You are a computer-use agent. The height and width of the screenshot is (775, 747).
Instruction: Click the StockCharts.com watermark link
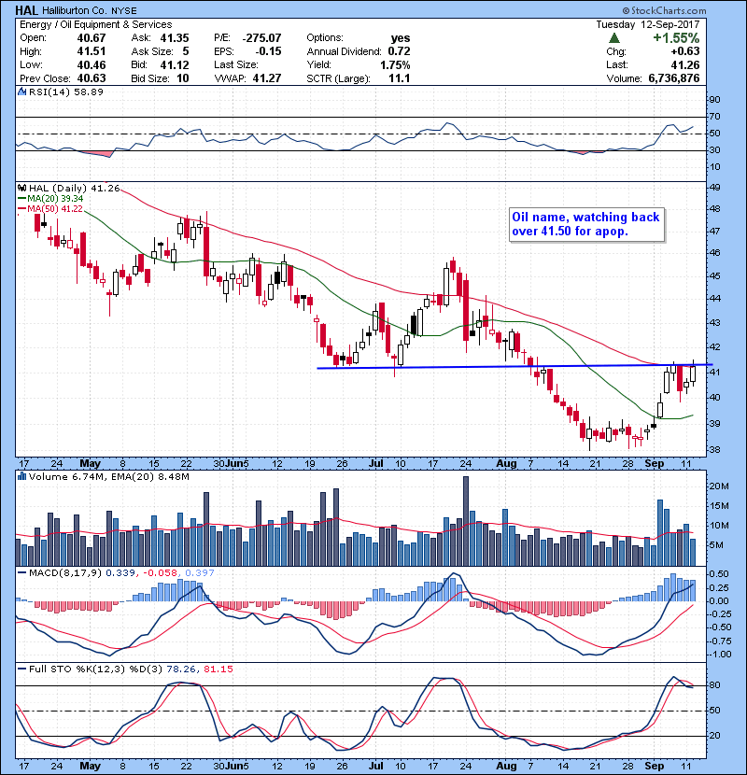tap(664, 10)
